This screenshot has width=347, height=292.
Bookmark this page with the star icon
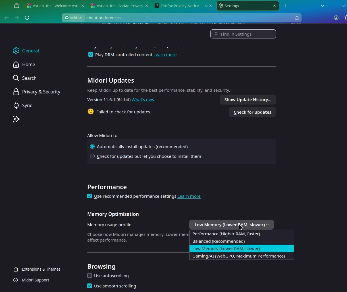click(297, 18)
